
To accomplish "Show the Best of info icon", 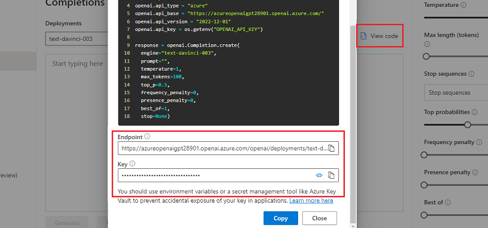I will point(448,202).
